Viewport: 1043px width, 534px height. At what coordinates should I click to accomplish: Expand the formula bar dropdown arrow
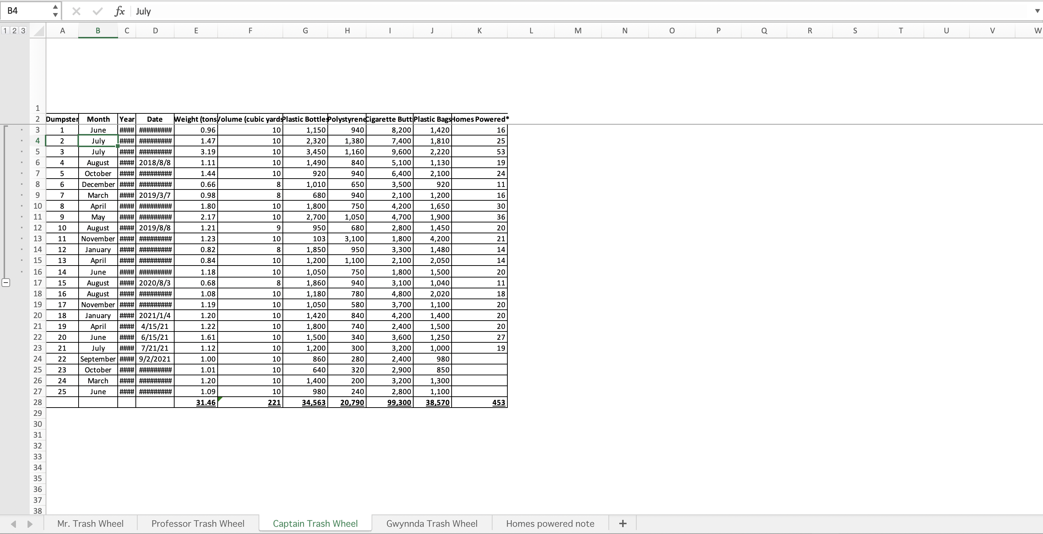click(x=1037, y=11)
